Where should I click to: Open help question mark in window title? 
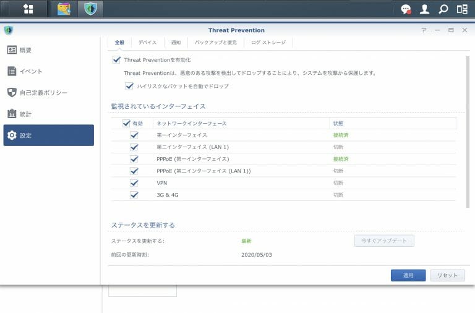point(424,30)
